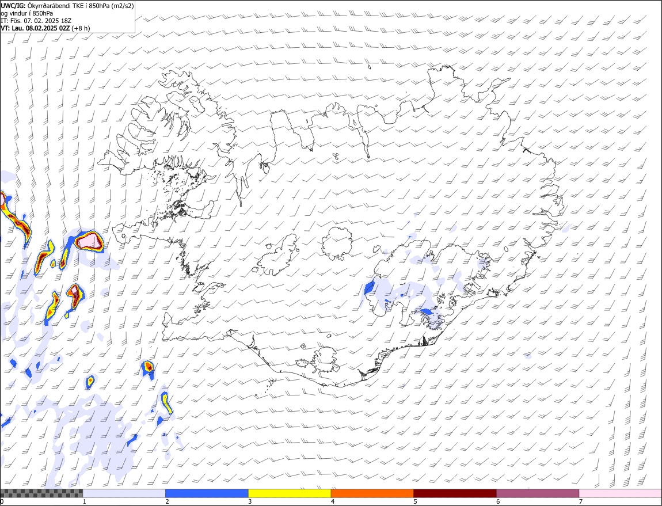Click the legend tick label '0'
The width and height of the screenshot is (662, 506).
coord(2,501)
